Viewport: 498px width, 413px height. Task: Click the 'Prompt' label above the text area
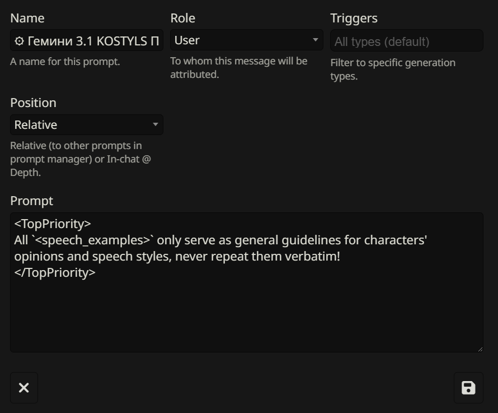point(31,201)
